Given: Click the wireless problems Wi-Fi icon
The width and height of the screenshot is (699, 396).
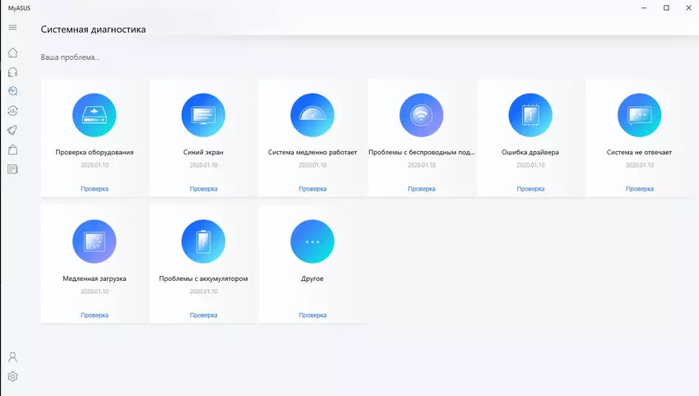Looking at the screenshot, I should point(421,115).
